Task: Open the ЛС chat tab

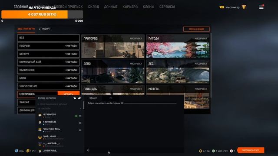Action: click(111, 98)
